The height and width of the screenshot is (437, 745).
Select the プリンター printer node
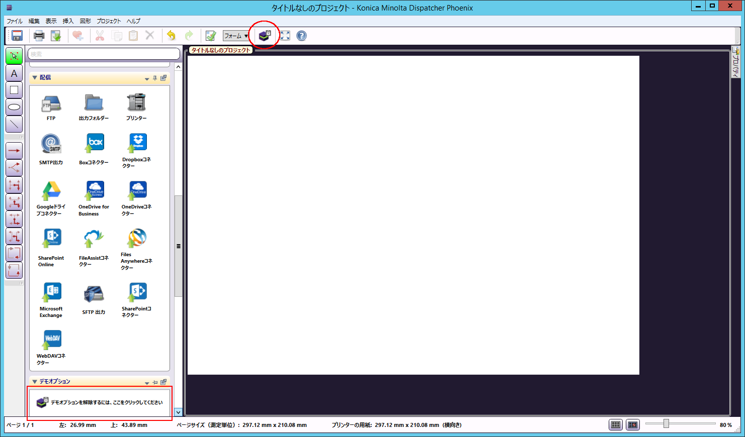point(136,107)
